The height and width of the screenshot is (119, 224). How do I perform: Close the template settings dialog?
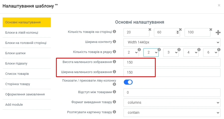pyautogui.click(x=219, y=5)
